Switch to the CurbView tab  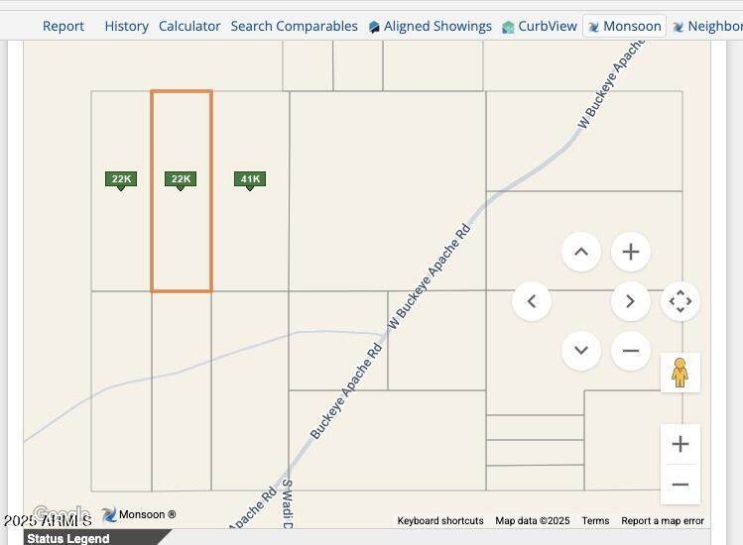click(x=539, y=26)
